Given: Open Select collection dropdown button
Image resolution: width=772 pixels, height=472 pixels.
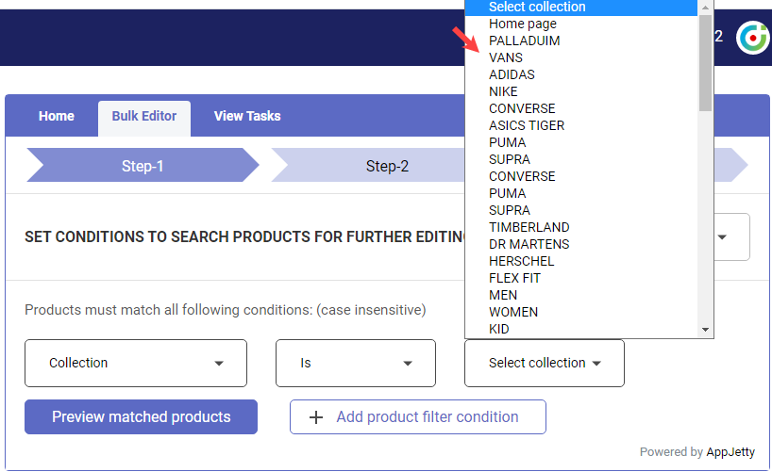Looking at the screenshot, I should (x=545, y=363).
